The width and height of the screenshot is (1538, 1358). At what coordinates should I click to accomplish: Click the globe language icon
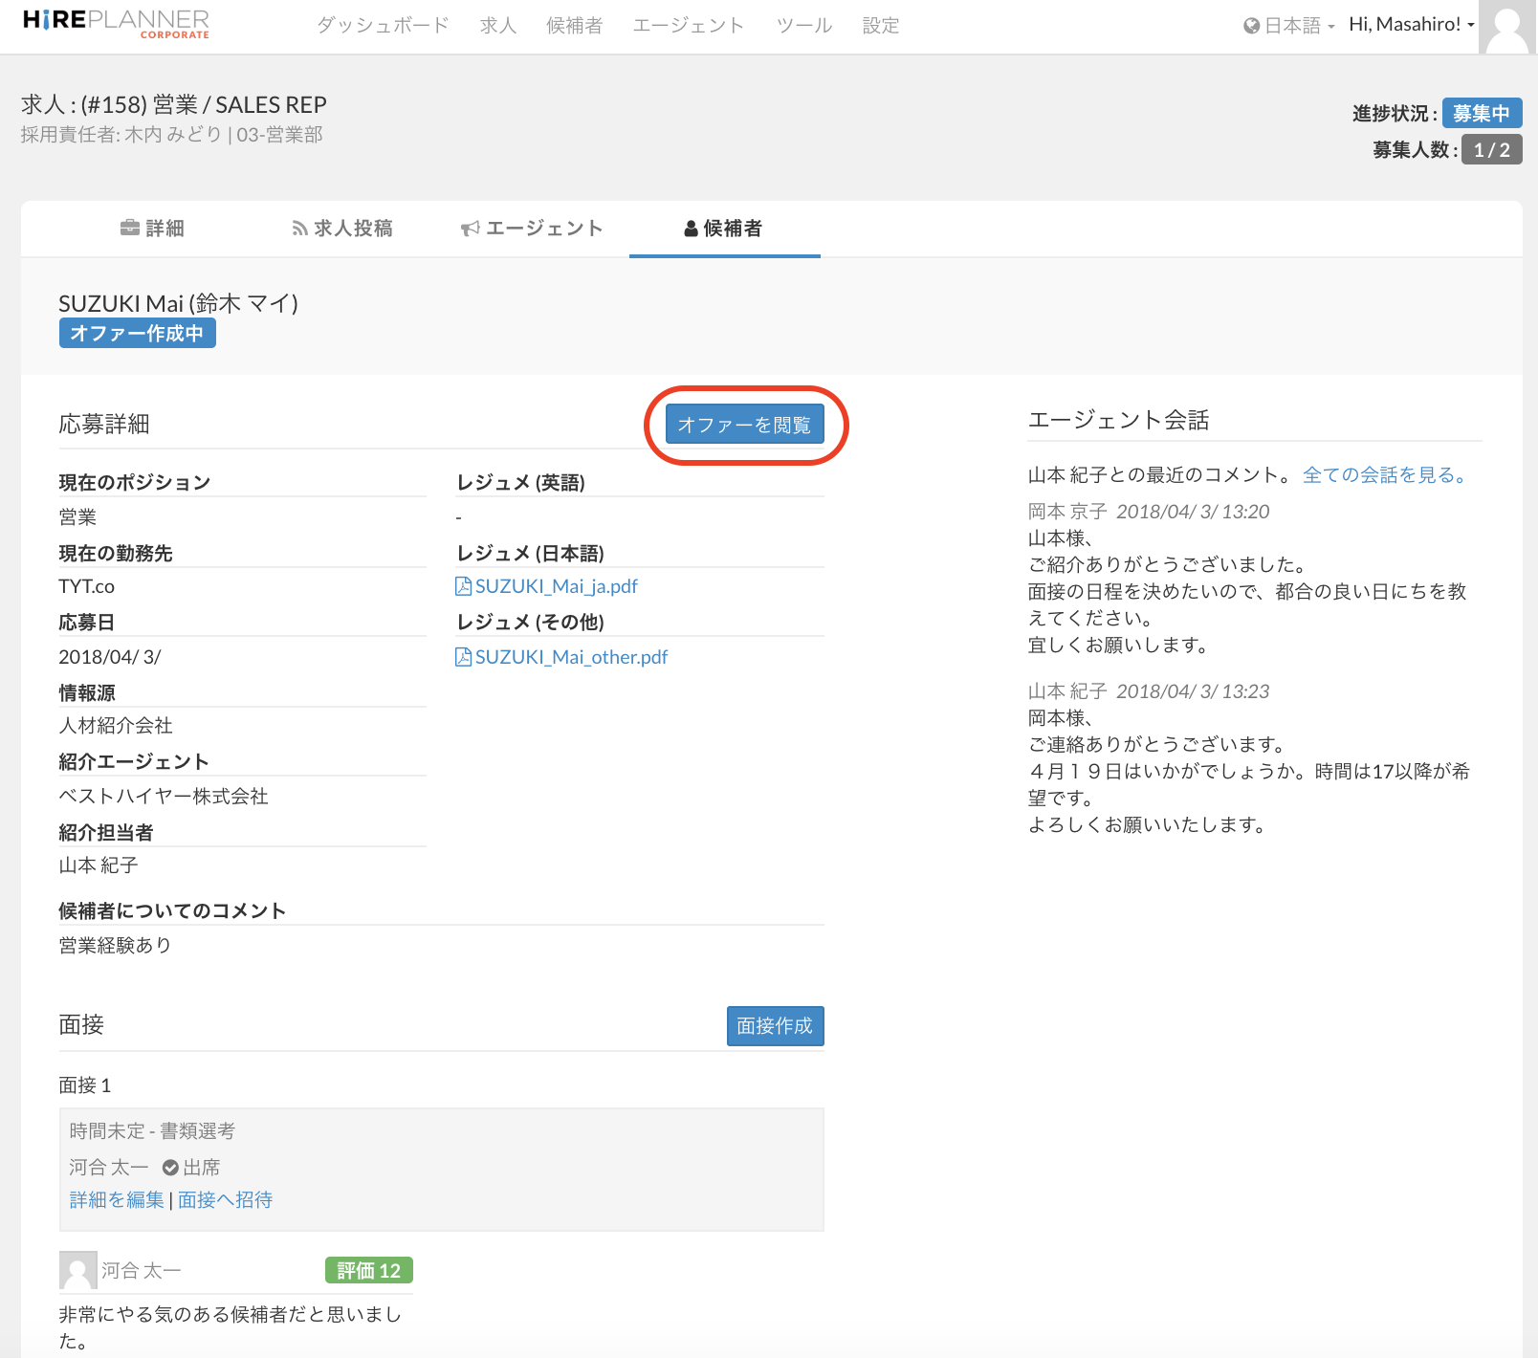pos(1251,26)
